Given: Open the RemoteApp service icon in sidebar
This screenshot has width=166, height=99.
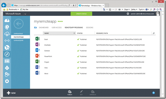Looking at the screenshot, I should click(7, 54).
